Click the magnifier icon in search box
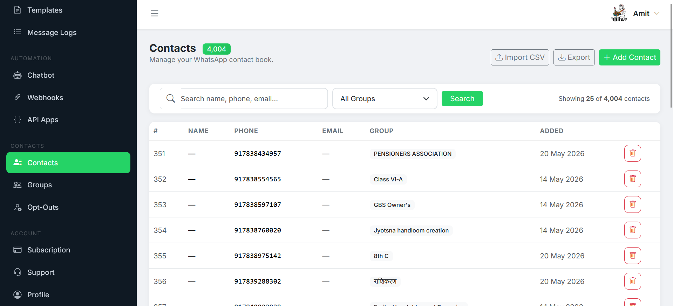This screenshot has width=673, height=306. coord(171,98)
